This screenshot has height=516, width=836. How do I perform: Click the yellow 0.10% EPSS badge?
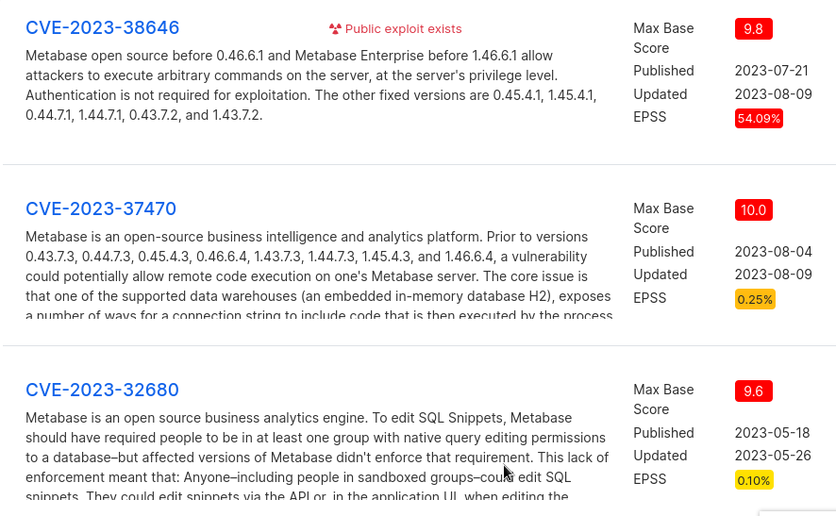(x=754, y=480)
